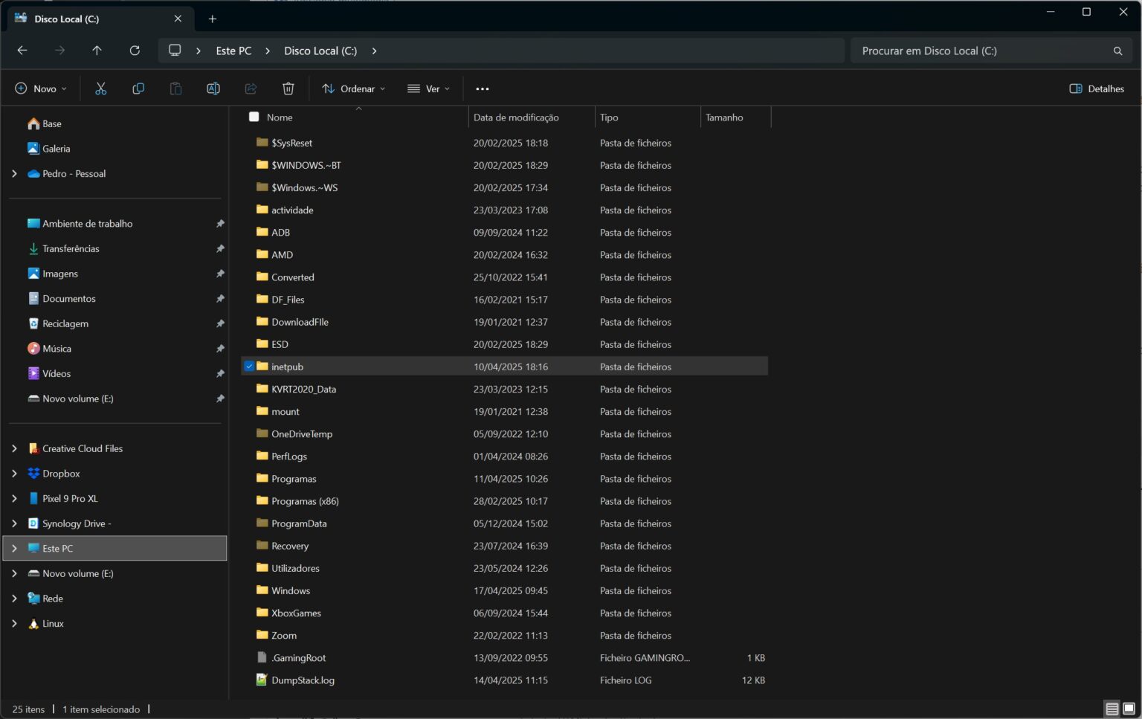This screenshot has height=719, width=1142.
Task: Expand the Dropbox tree node
Action: pos(14,474)
